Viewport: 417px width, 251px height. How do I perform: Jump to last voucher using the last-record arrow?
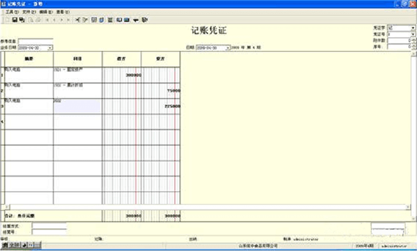(x=69, y=20)
